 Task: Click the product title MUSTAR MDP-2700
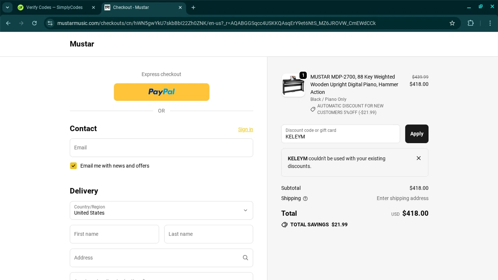tap(354, 84)
